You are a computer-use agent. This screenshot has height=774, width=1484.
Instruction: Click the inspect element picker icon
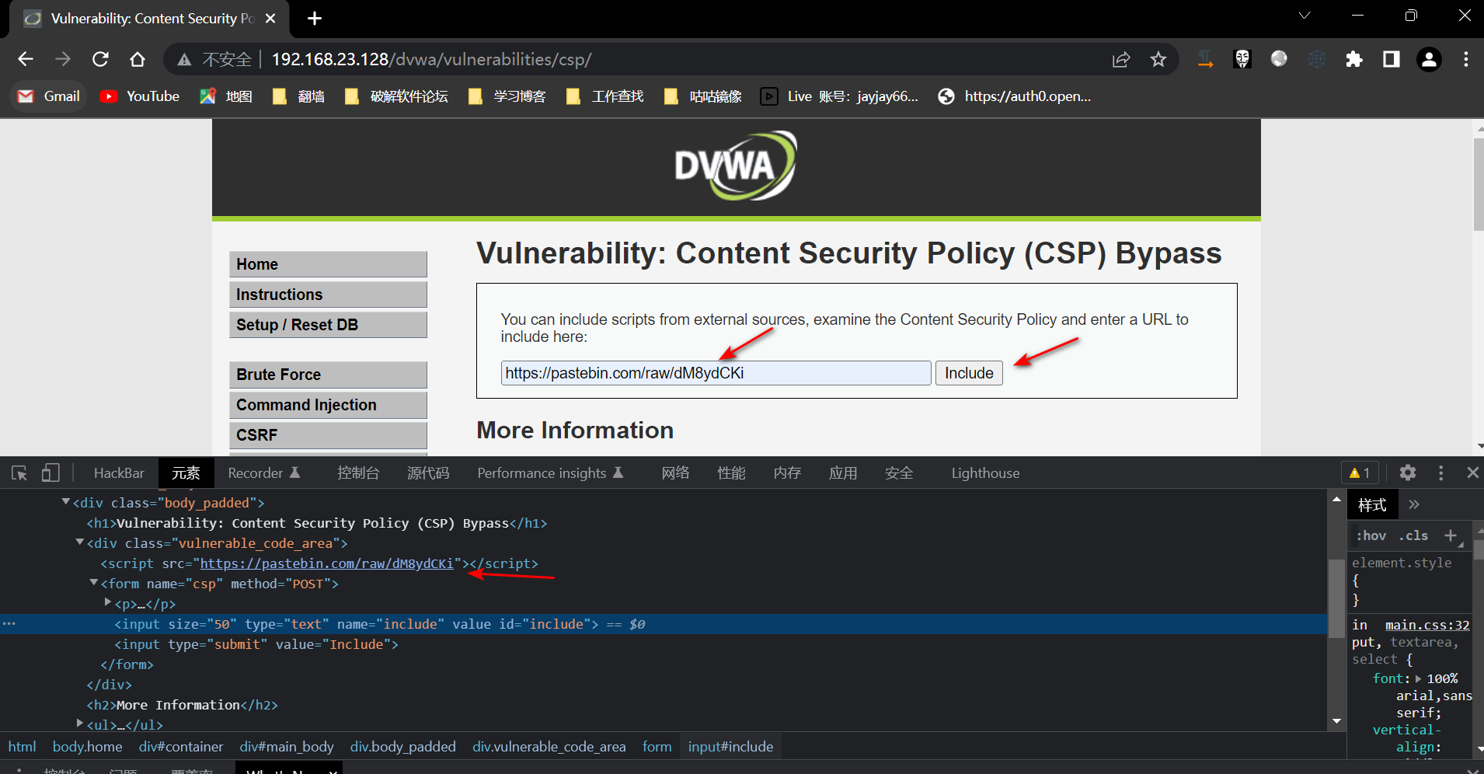[x=19, y=473]
